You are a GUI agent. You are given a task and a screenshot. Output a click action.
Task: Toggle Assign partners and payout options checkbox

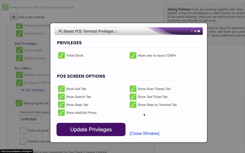pos(5,7)
